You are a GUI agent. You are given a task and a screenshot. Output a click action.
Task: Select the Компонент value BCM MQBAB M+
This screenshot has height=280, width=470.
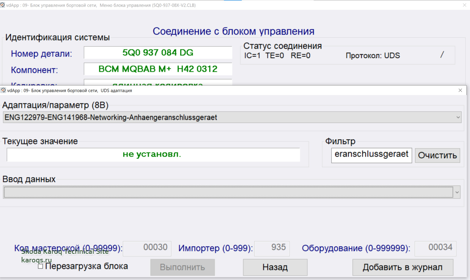[x=158, y=69]
